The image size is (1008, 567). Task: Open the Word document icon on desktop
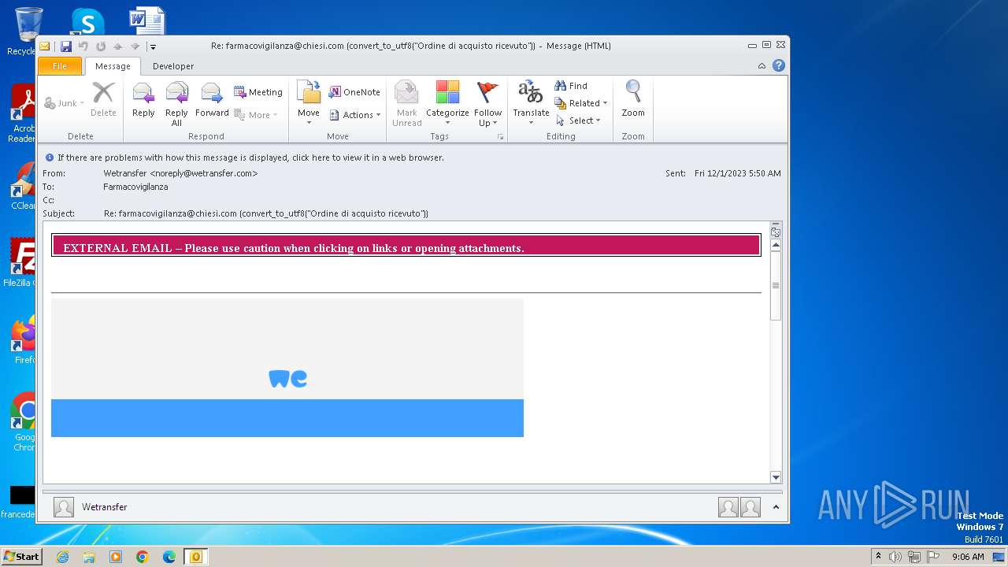[x=147, y=20]
